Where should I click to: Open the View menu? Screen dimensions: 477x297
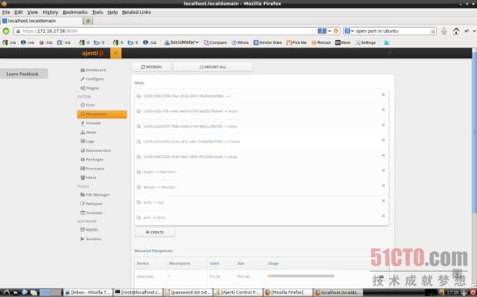(32, 12)
